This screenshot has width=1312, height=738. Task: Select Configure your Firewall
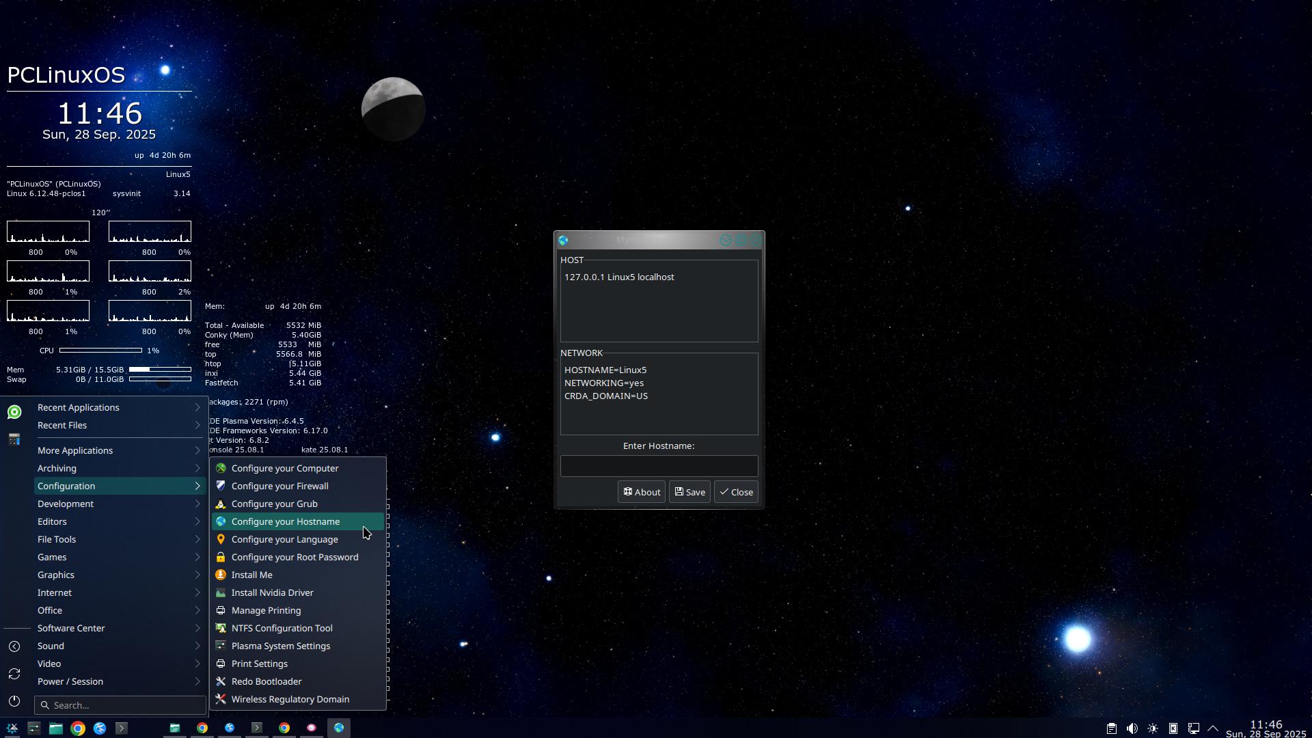coord(279,486)
